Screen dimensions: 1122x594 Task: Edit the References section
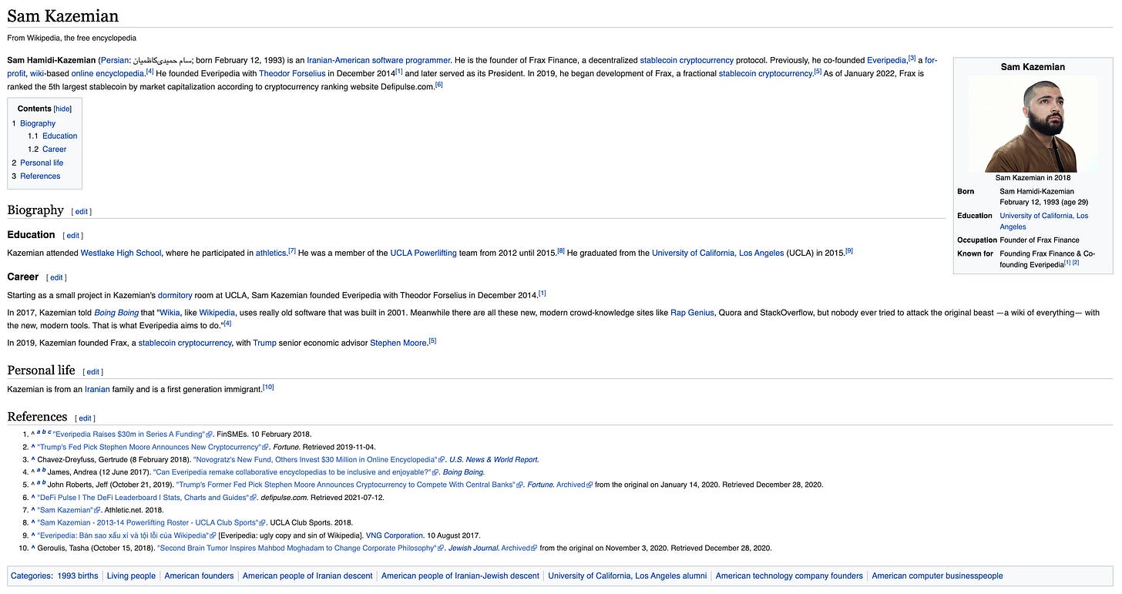[85, 418]
